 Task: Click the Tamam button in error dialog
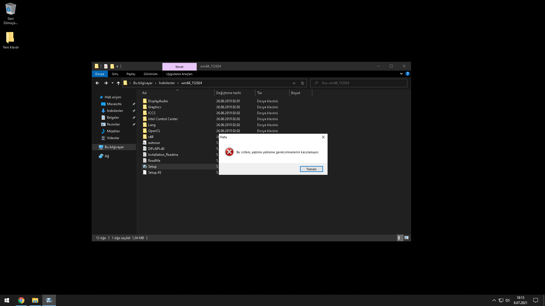311,169
